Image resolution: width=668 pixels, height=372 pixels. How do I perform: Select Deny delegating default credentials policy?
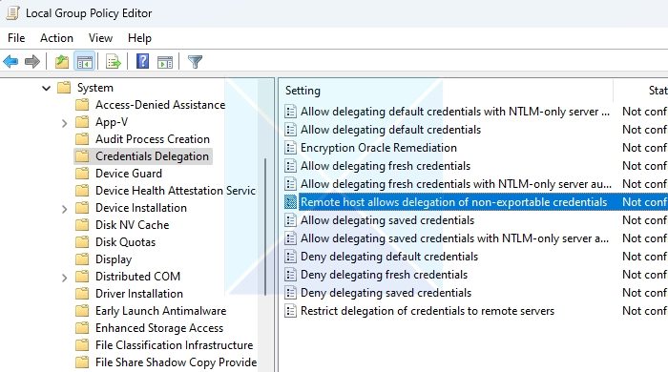coord(389,257)
